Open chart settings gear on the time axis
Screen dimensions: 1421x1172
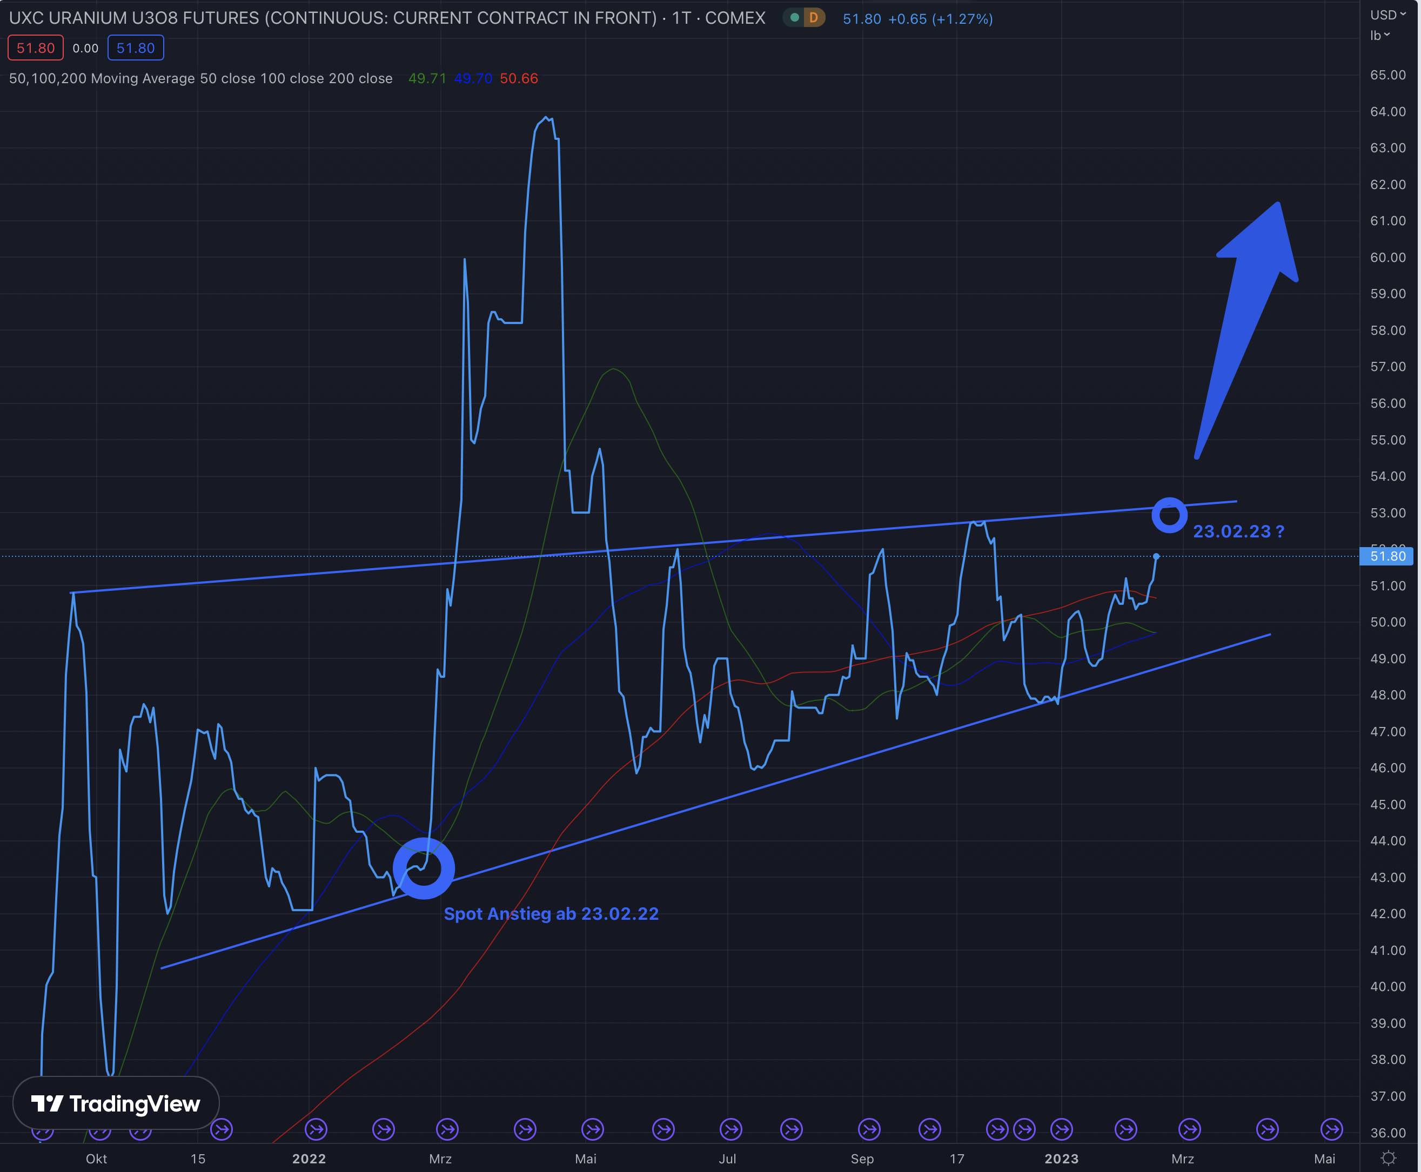[x=1389, y=1158]
